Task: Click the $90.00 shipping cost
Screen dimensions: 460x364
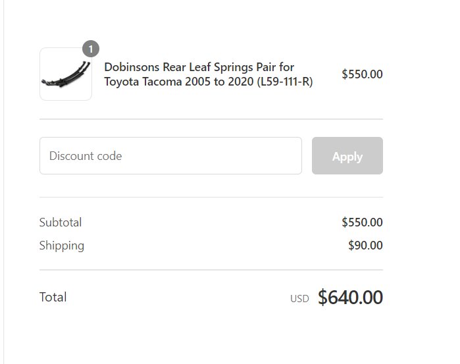Action: 365,245
